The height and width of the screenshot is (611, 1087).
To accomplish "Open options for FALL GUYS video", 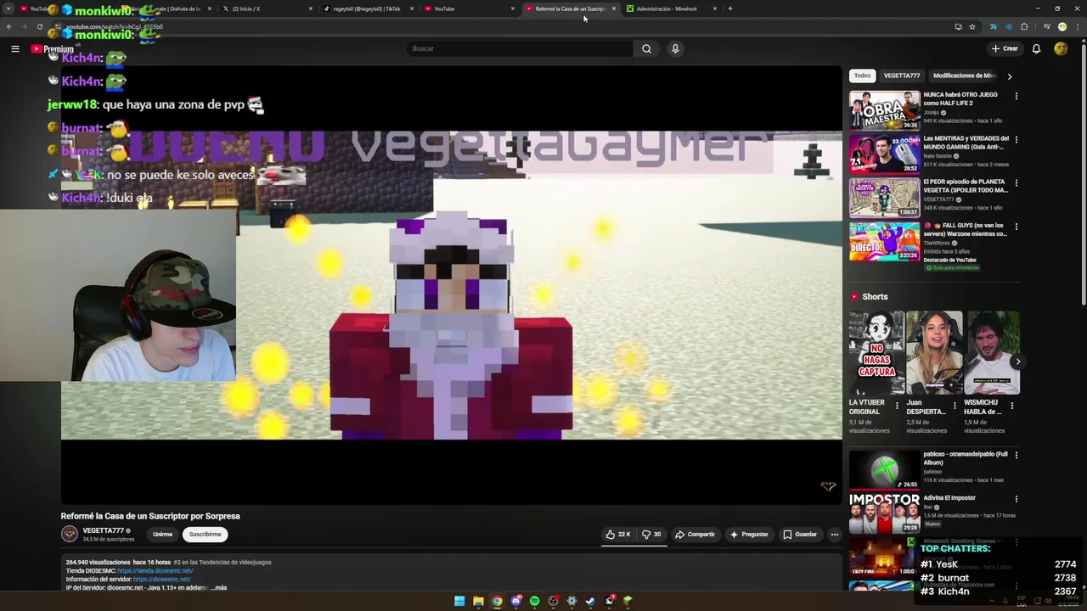I will 1016,227.
